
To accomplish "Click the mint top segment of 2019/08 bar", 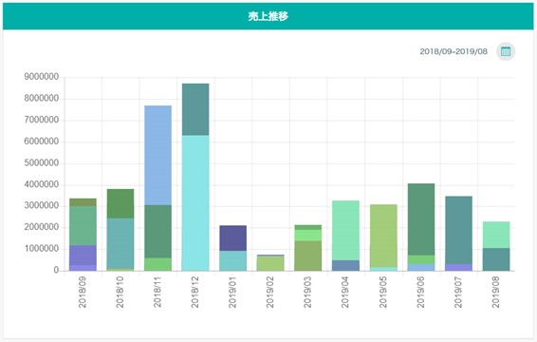I will tap(496, 235).
